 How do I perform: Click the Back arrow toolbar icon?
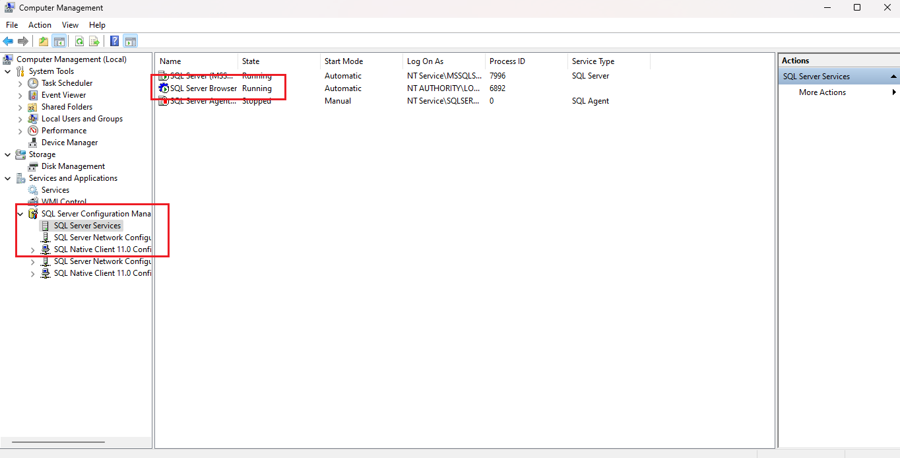coord(8,41)
